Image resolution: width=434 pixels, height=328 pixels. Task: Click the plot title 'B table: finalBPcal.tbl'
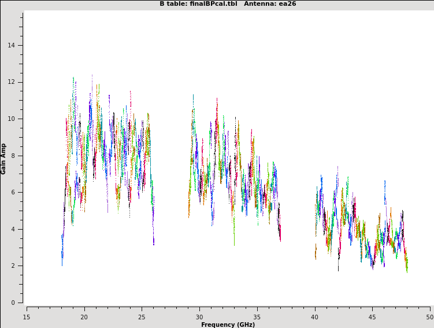pos(198,4)
